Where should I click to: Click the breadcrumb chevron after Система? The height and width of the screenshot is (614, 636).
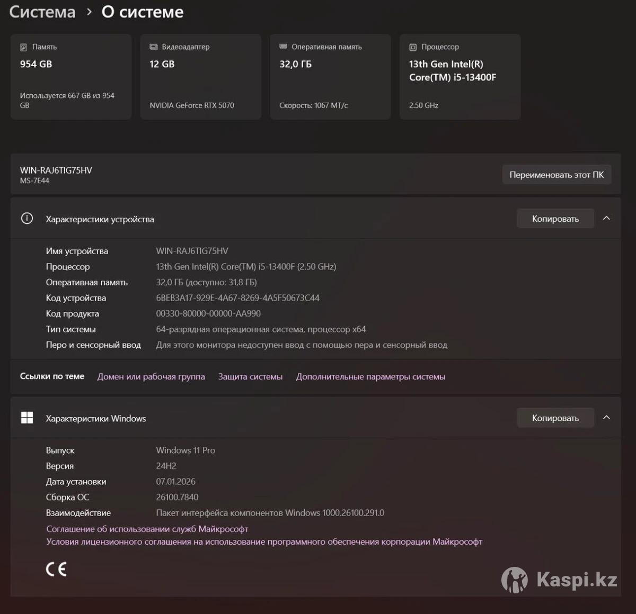(89, 12)
